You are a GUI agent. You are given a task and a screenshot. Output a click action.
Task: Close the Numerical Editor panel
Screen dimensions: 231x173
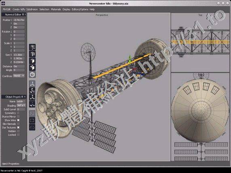tap(25, 15)
